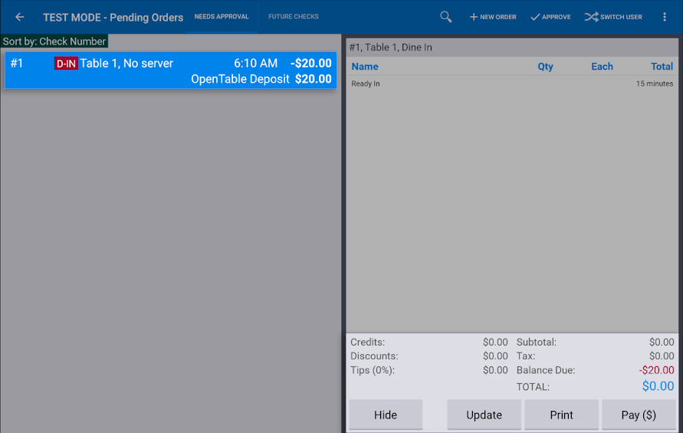
Task: Click the Balance Due -$20.00 amount
Action: coord(656,370)
